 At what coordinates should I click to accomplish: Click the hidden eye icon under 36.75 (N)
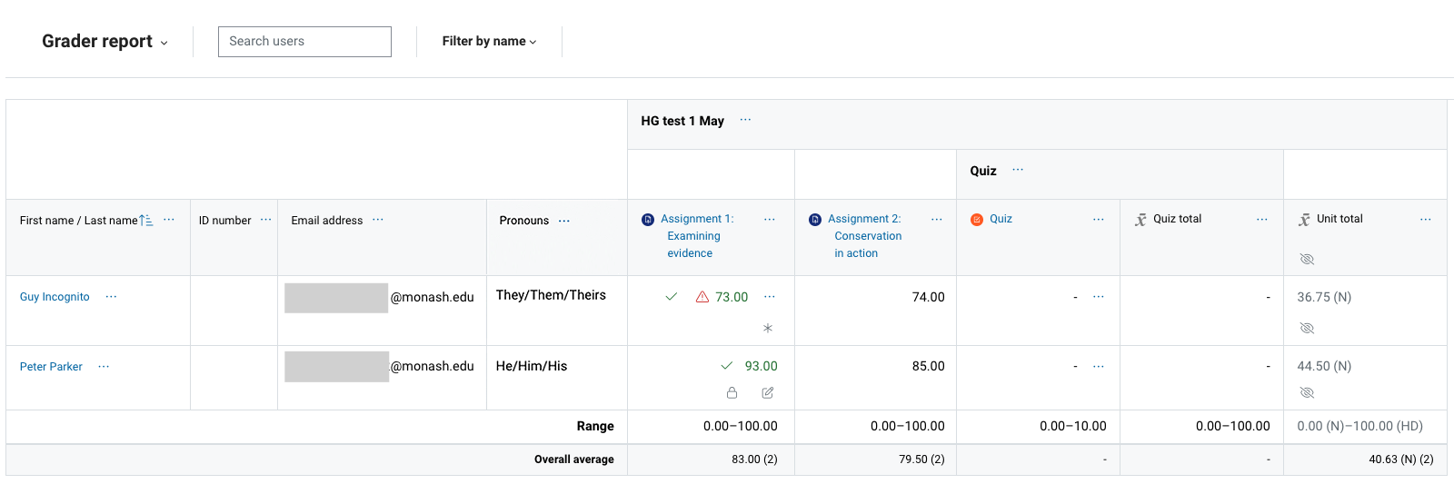point(1307,328)
